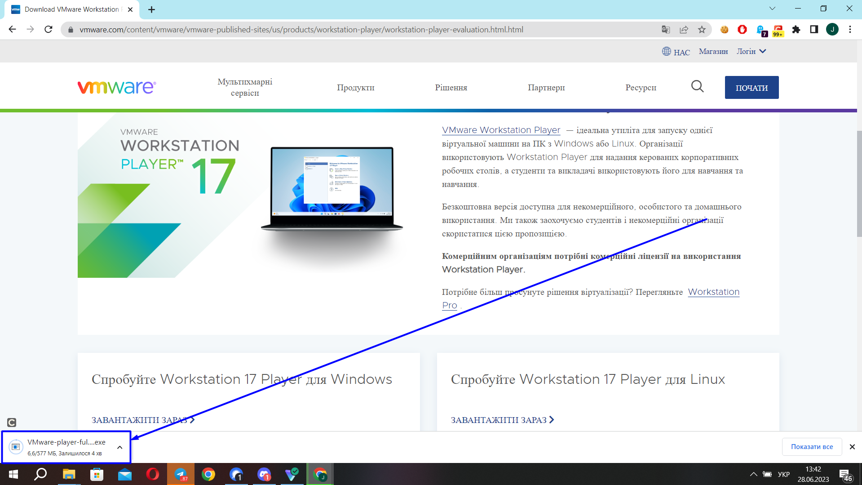Open the Партнери menu
862x485 pixels.
click(546, 87)
